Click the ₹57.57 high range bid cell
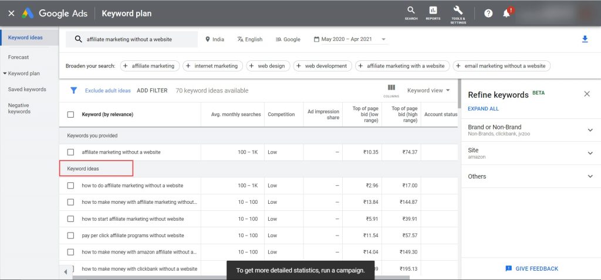This screenshot has height=280, width=601. click(x=410, y=235)
